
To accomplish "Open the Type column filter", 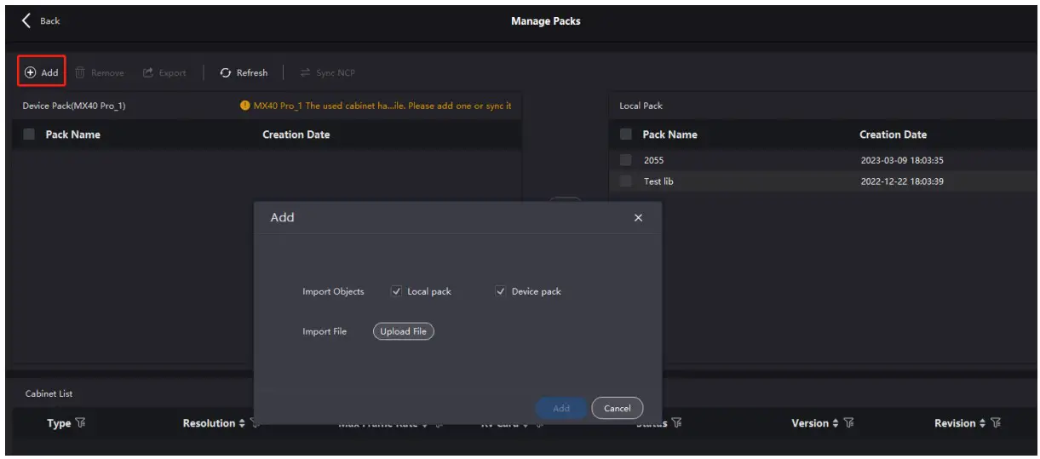I will [x=80, y=423].
